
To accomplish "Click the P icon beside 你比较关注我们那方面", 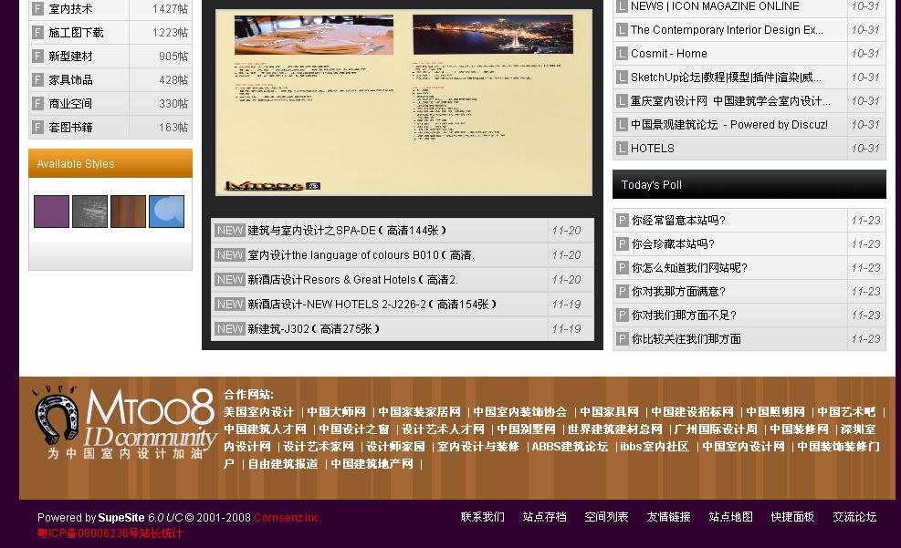I will [x=623, y=338].
